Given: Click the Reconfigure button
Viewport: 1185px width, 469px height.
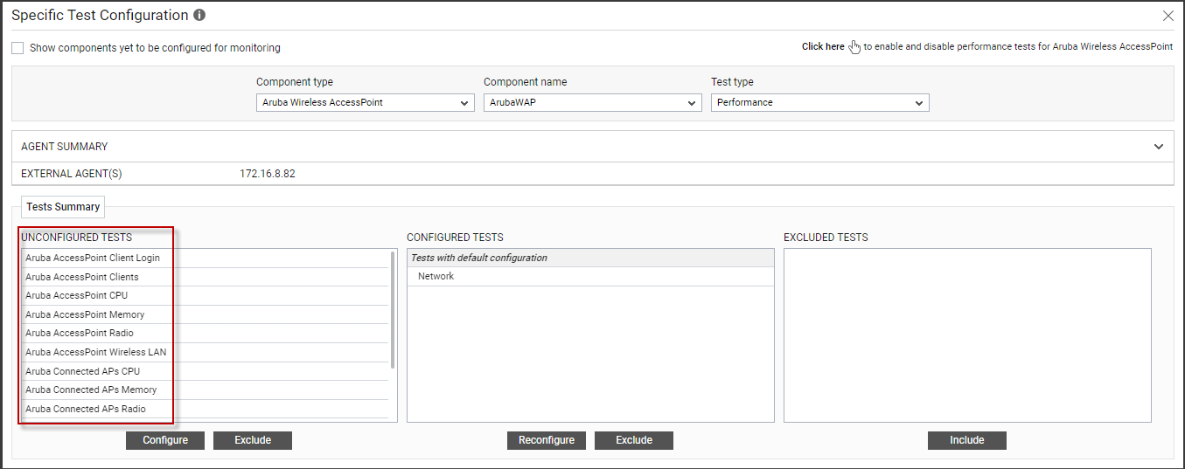Looking at the screenshot, I should point(547,440).
